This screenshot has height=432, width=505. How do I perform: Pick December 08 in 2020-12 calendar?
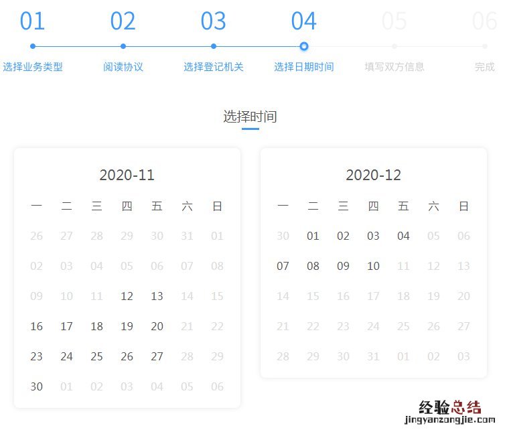click(x=313, y=266)
